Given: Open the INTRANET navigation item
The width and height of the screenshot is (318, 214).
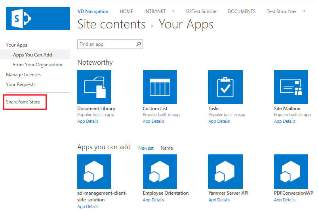Looking at the screenshot, I should pos(155,11).
